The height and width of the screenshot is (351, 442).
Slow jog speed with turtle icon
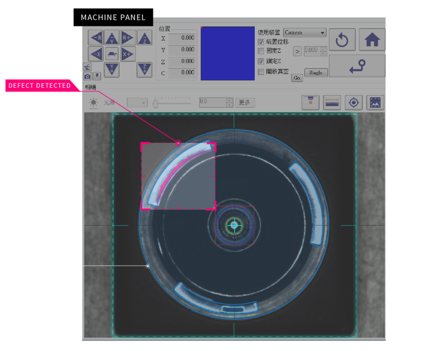[112, 54]
